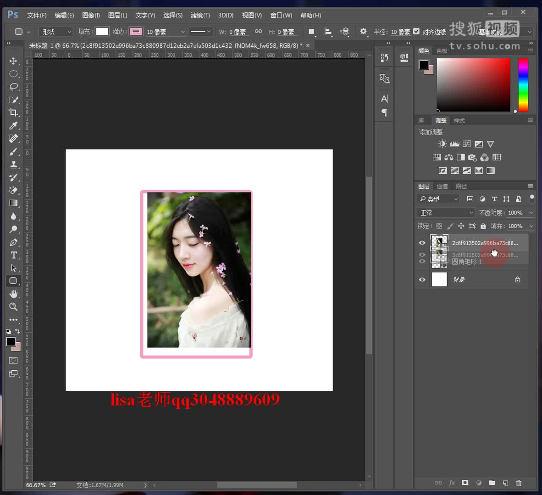The image size is (542, 495).
Task: Hide the 背景 layer via its eye icon
Action: tap(422, 280)
